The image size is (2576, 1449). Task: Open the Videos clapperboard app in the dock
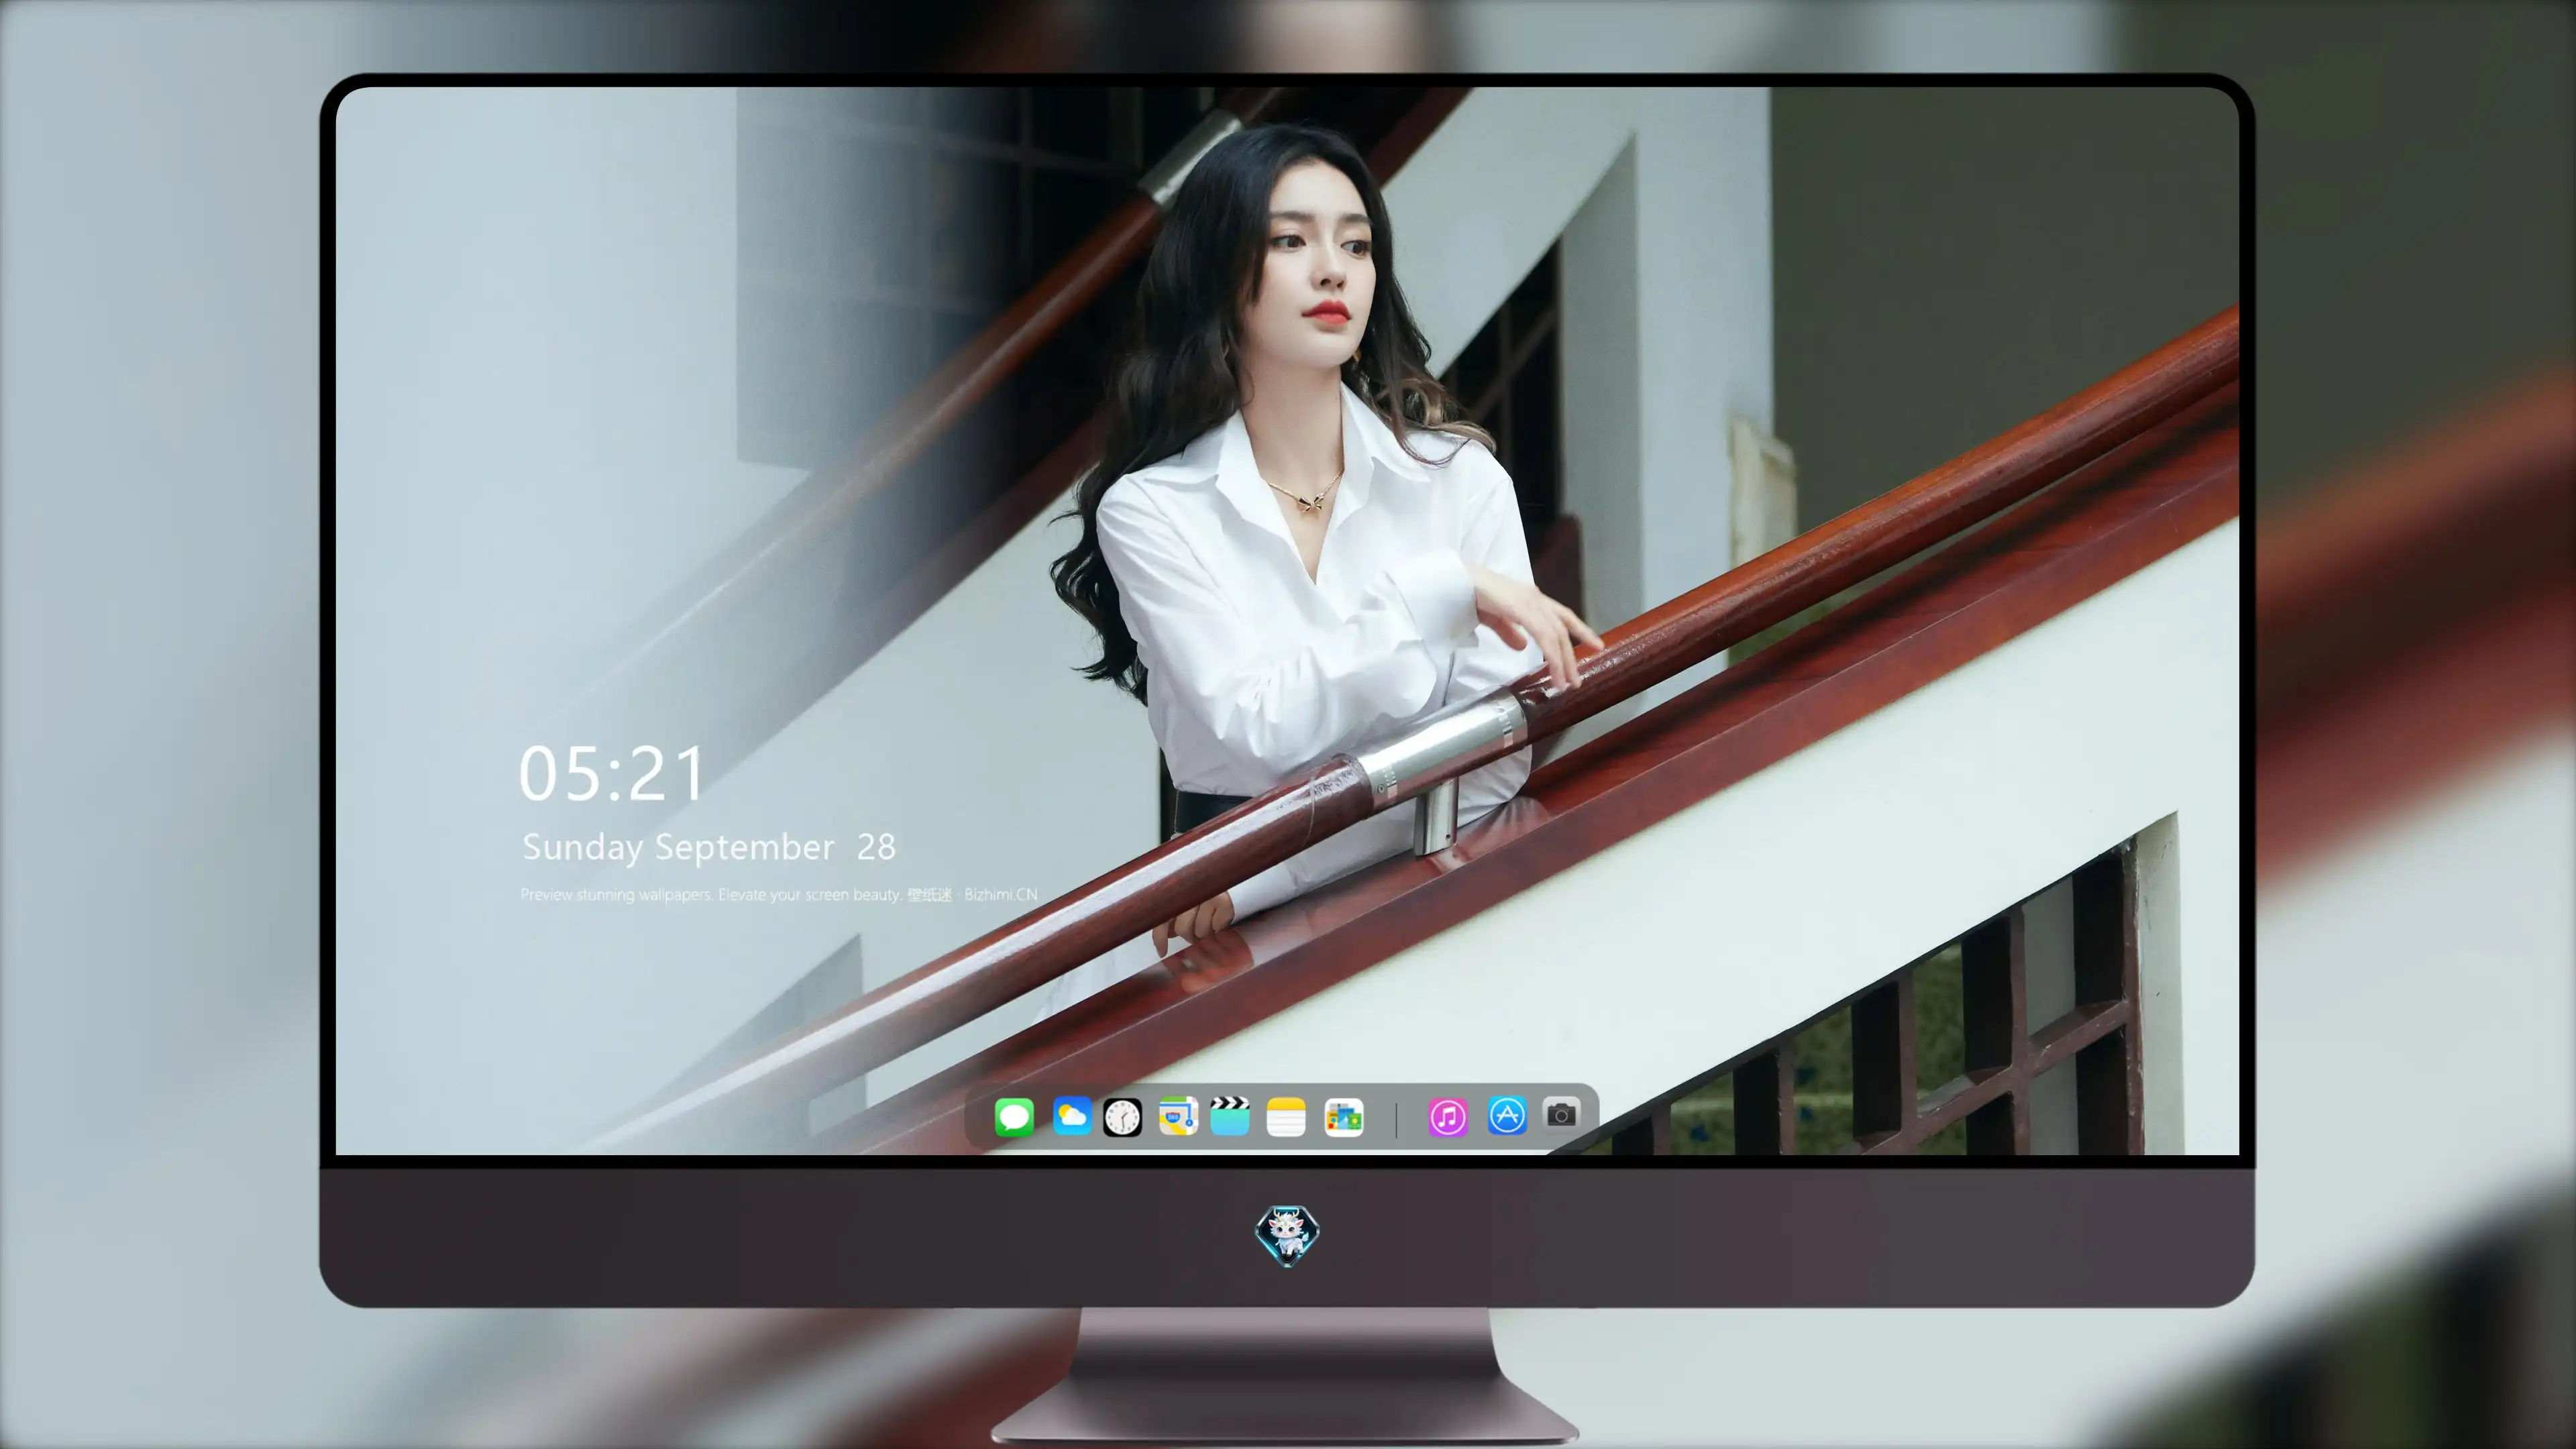click(1230, 1116)
